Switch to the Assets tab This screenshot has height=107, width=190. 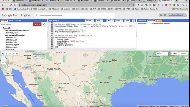pos(18,21)
